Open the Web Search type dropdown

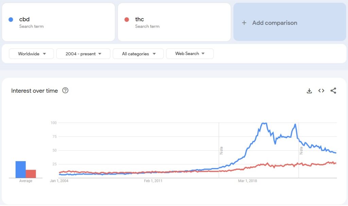190,54
